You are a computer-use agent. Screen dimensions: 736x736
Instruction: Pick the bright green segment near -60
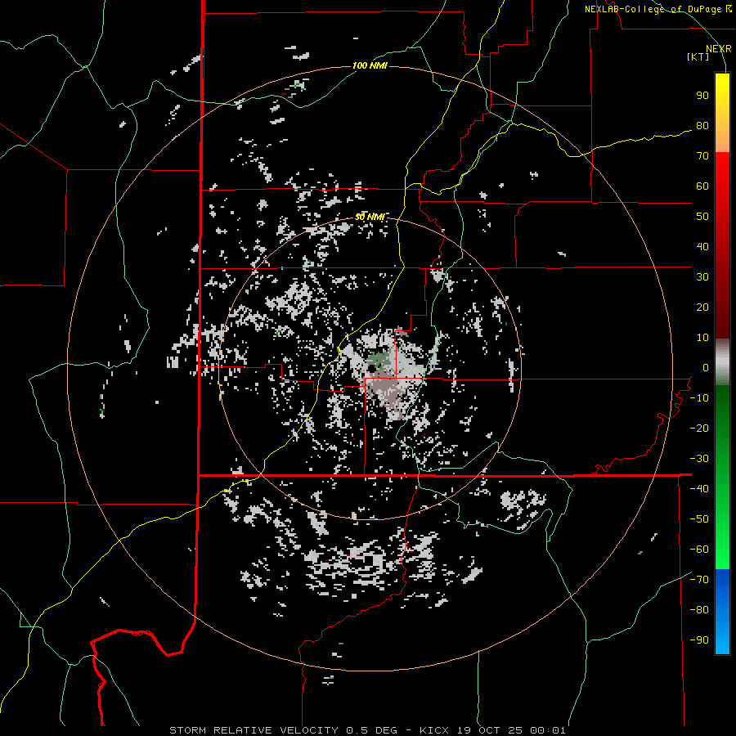(722, 550)
